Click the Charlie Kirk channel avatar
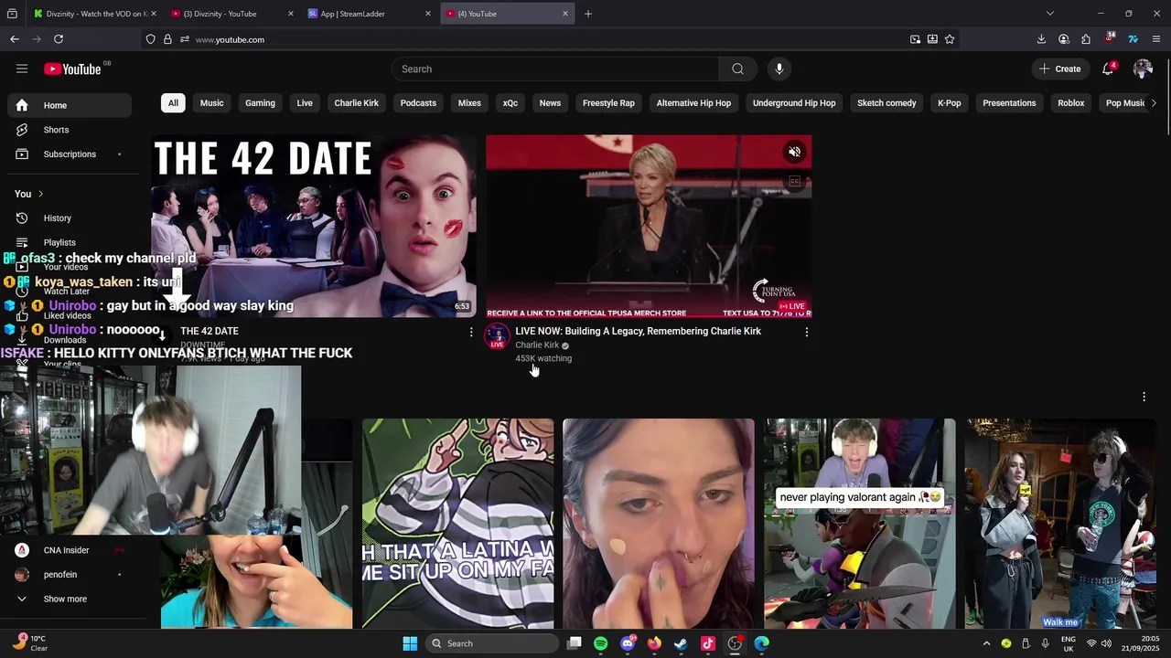This screenshot has width=1171, height=658. 497,336
